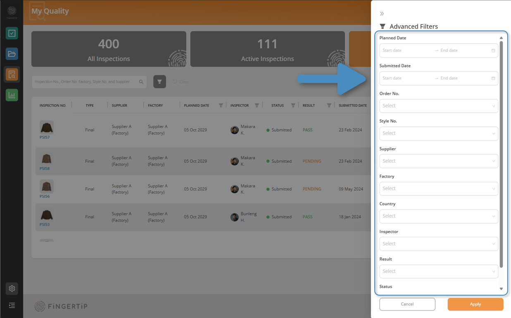Select the All Inspections card
The width and height of the screenshot is (511, 318).
point(109,49)
